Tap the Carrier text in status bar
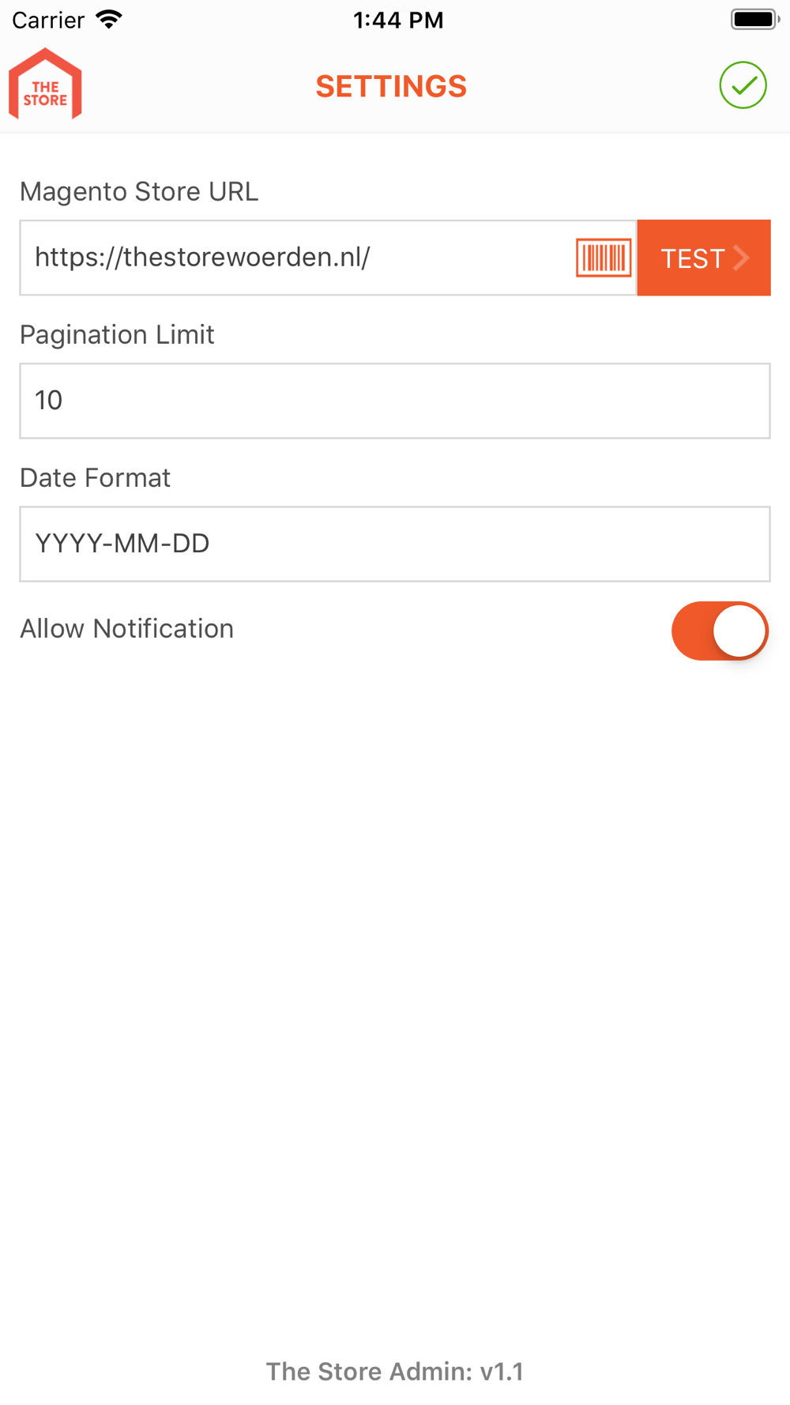790x1405 pixels. (x=48, y=20)
